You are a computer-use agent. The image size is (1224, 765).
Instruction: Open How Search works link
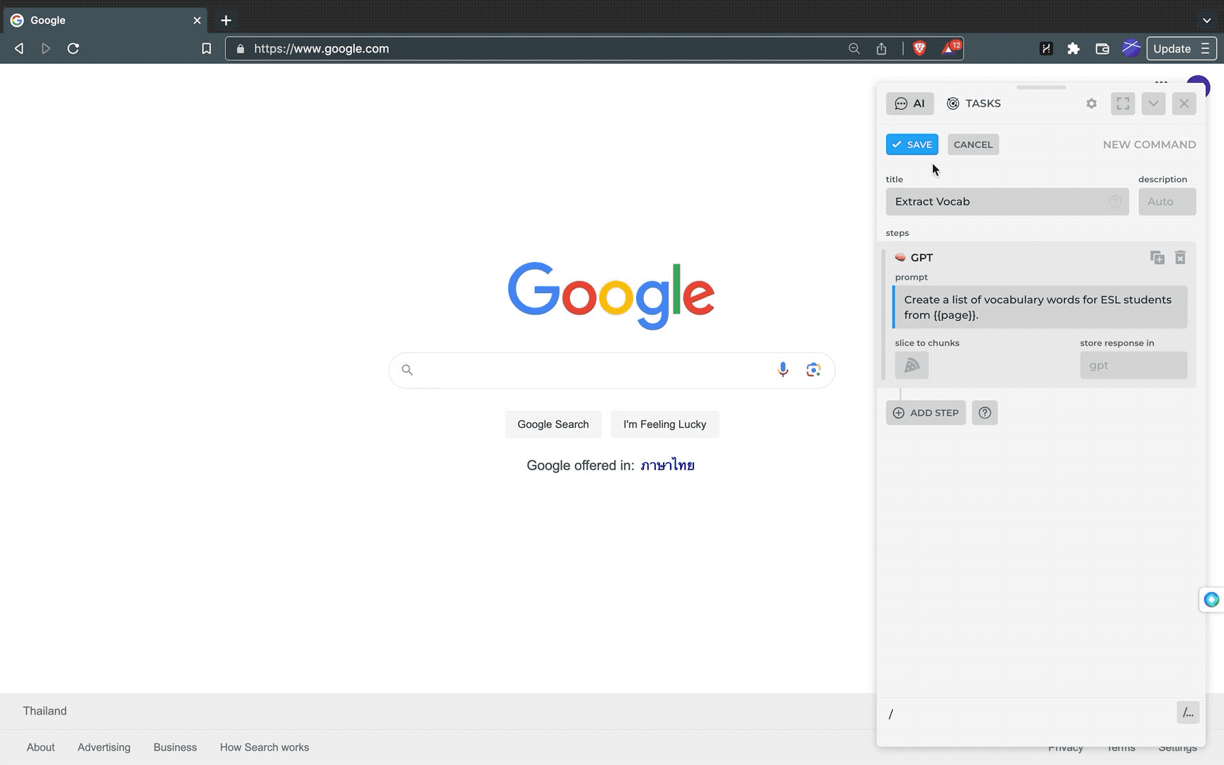[x=264, y=747]
